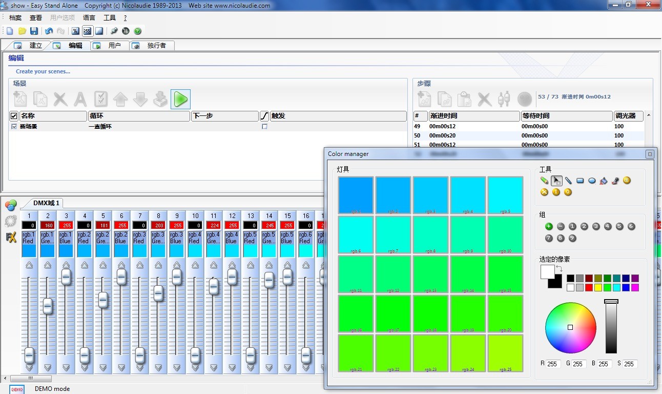Select the paint bucket fill tool
Image resolution: width=662 pixels, height=394 pixels.
coord(604,181)
